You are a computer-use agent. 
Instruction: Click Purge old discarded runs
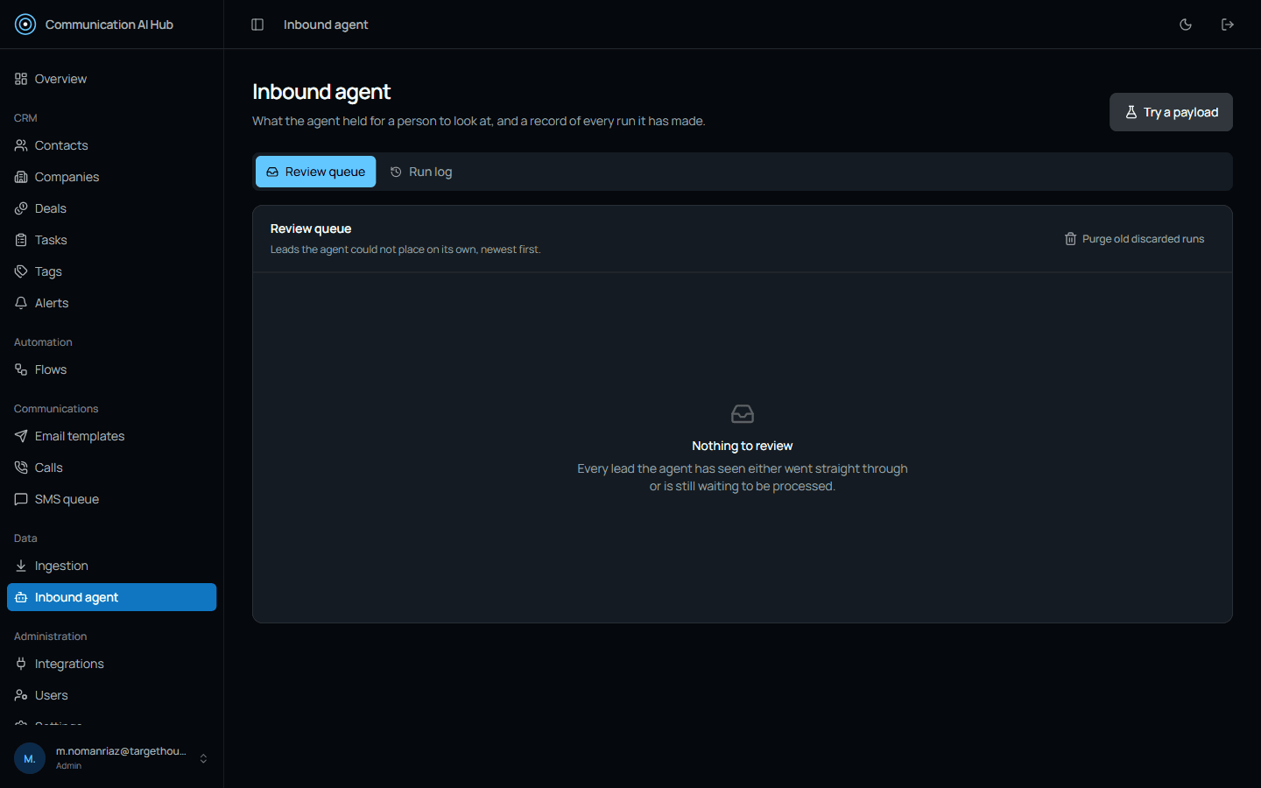click(1134, 239)
